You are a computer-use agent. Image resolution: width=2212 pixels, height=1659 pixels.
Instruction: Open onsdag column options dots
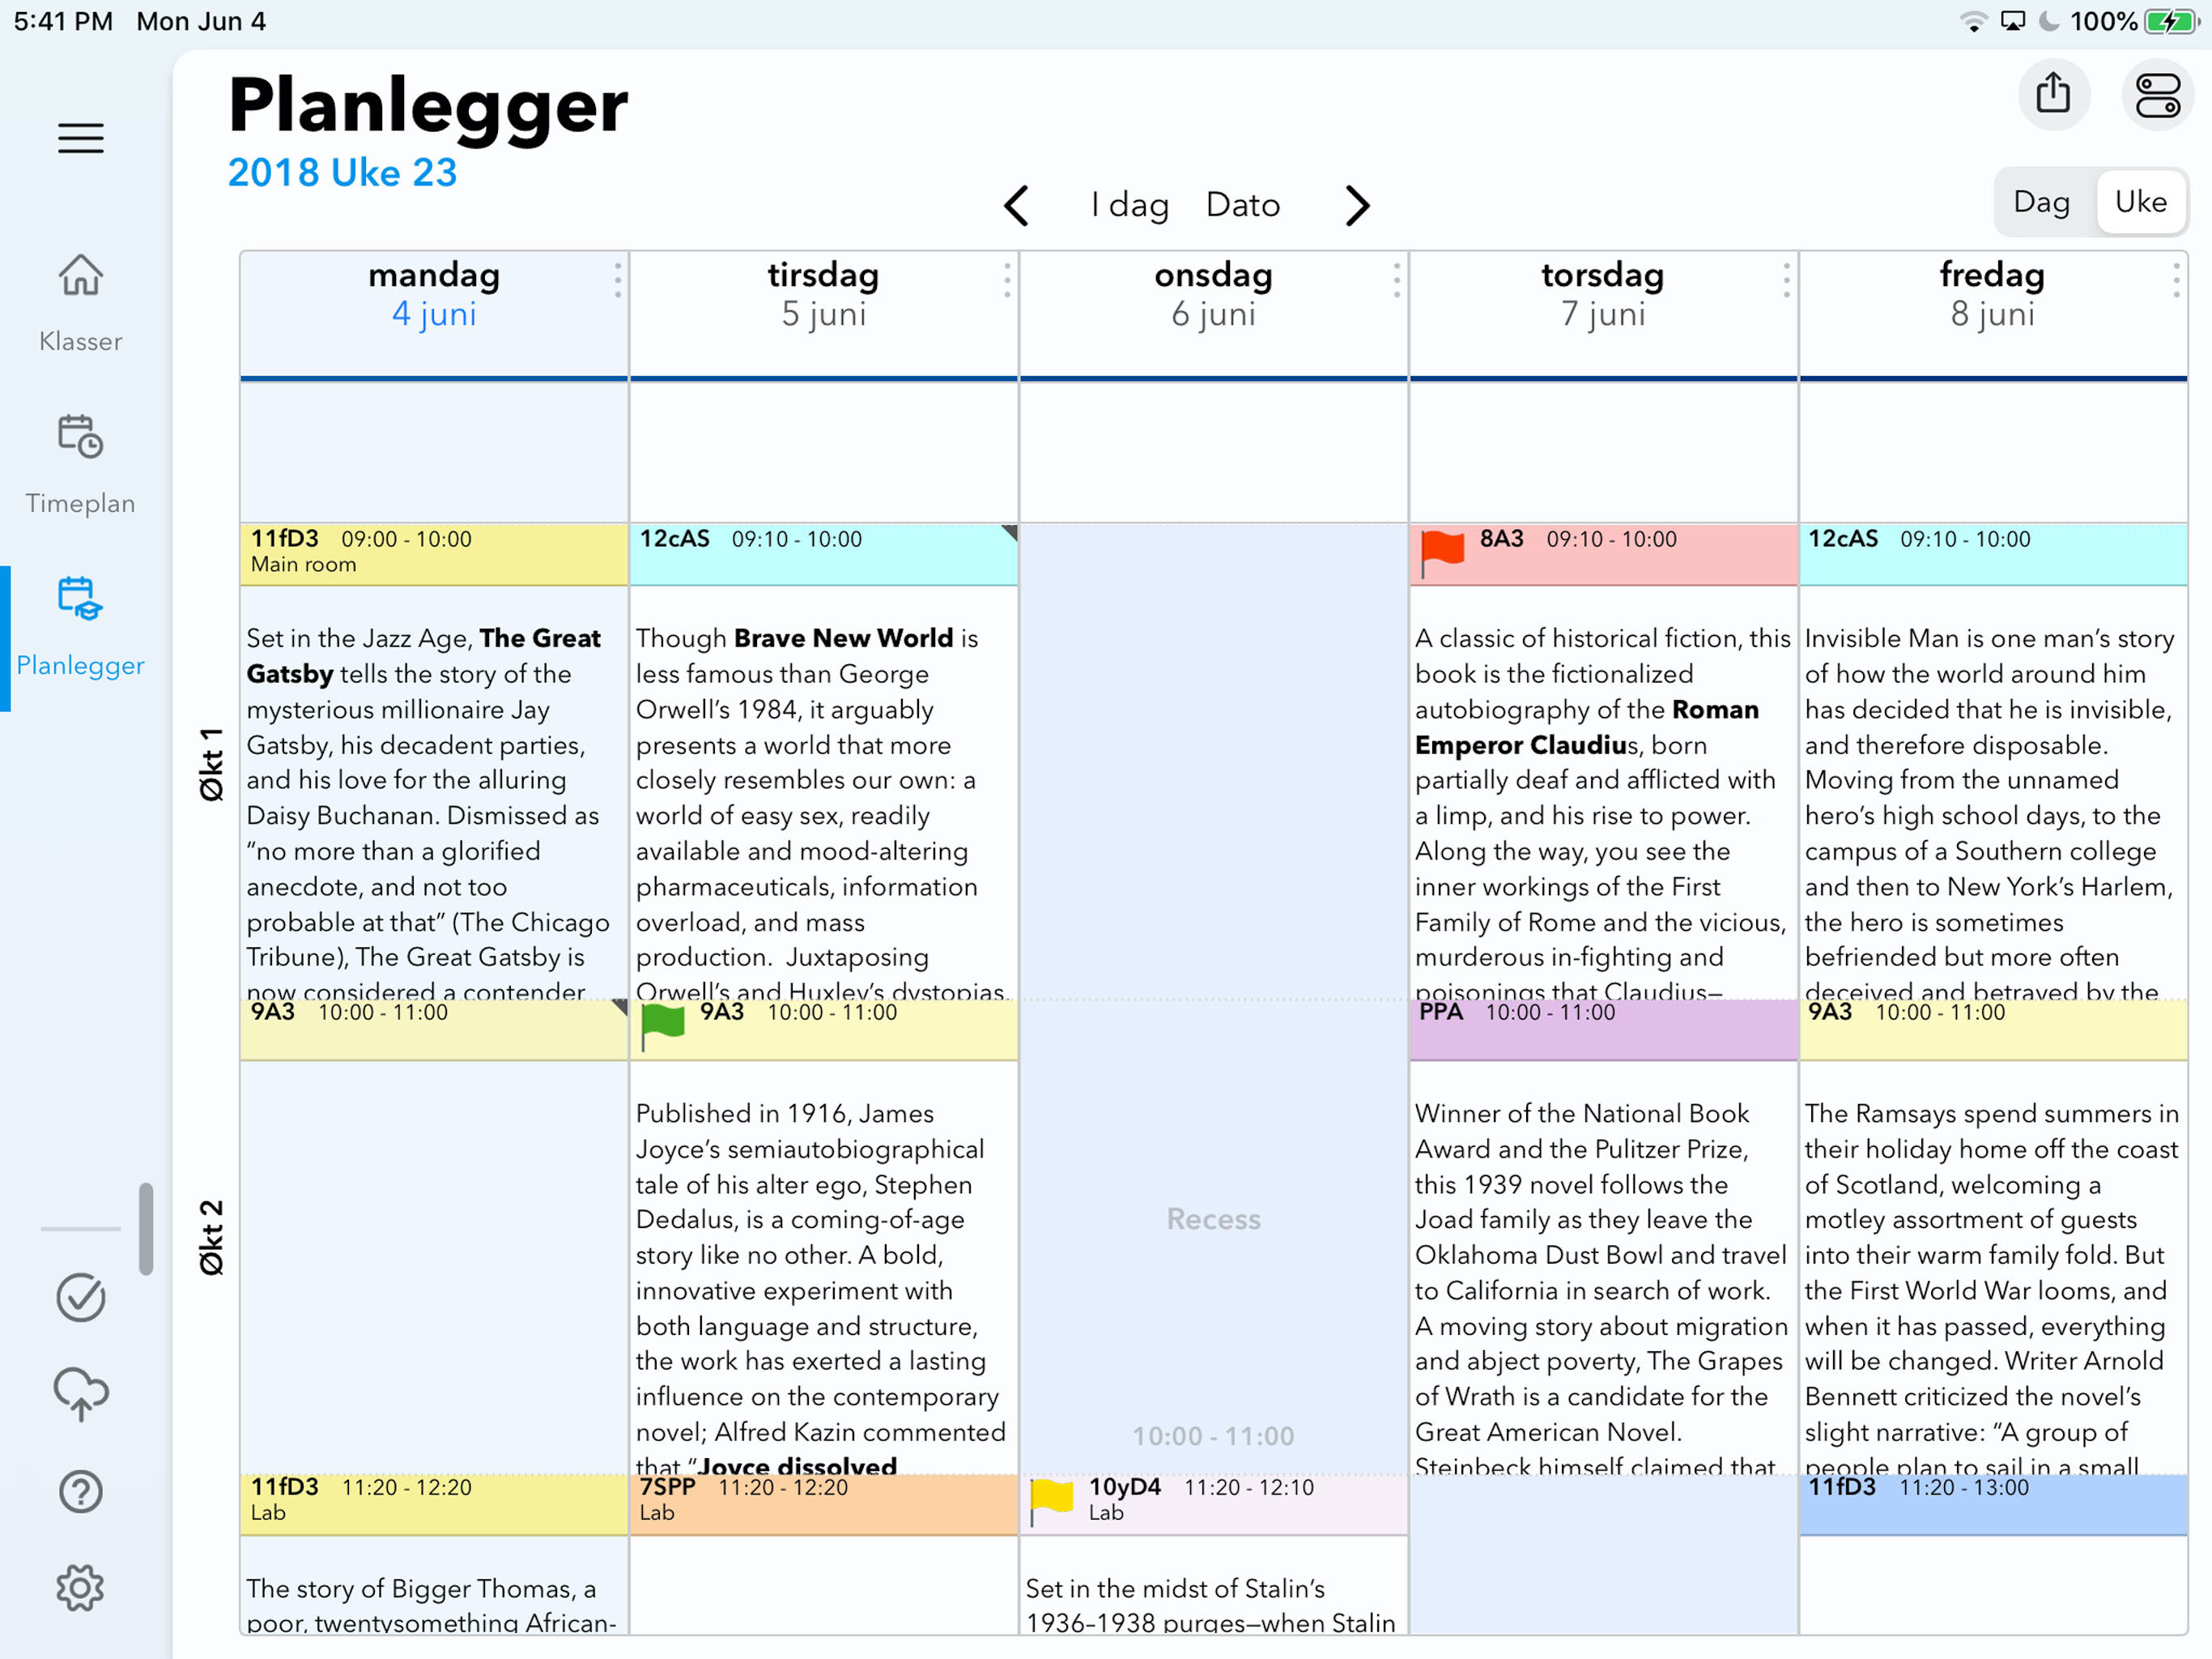click(1396, 280)
